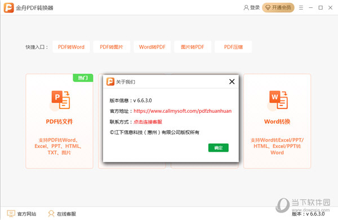Open the hamburger menu icon
The image size is (338, 220).
pyautogui.click(x=301, y=8)
